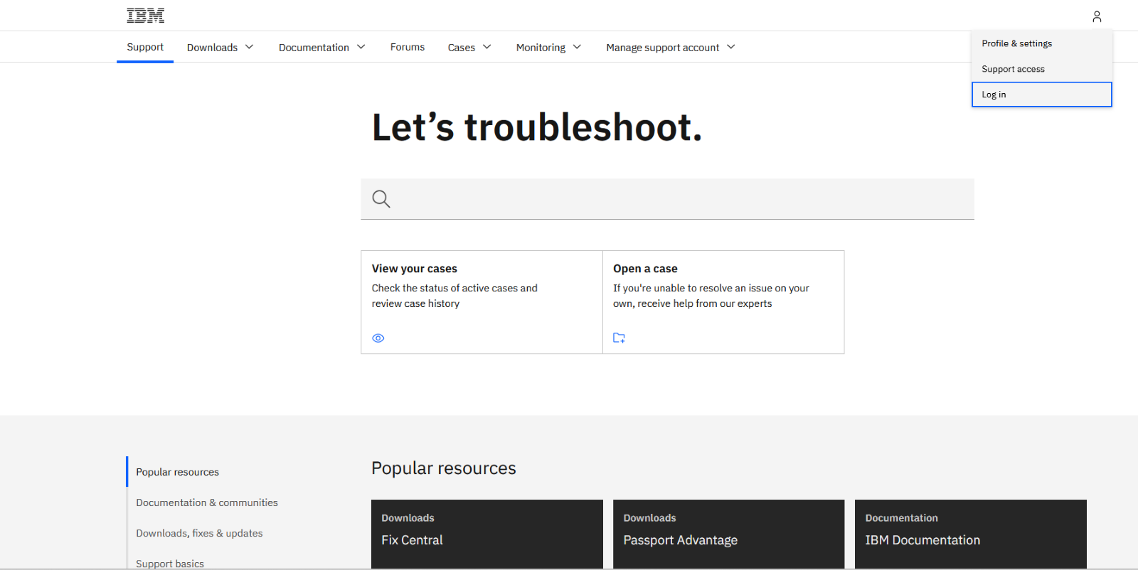This screenshot has width=1138, height=570.
Task: Open the View your cases card
Action: coord(482,302)
